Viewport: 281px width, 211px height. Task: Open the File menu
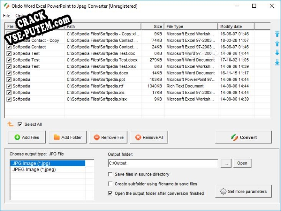click(x=6, y=16)
